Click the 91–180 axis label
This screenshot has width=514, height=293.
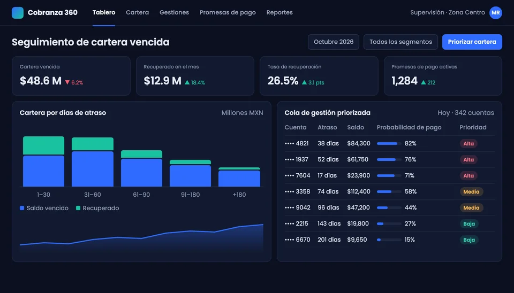[x=190, y=195]
